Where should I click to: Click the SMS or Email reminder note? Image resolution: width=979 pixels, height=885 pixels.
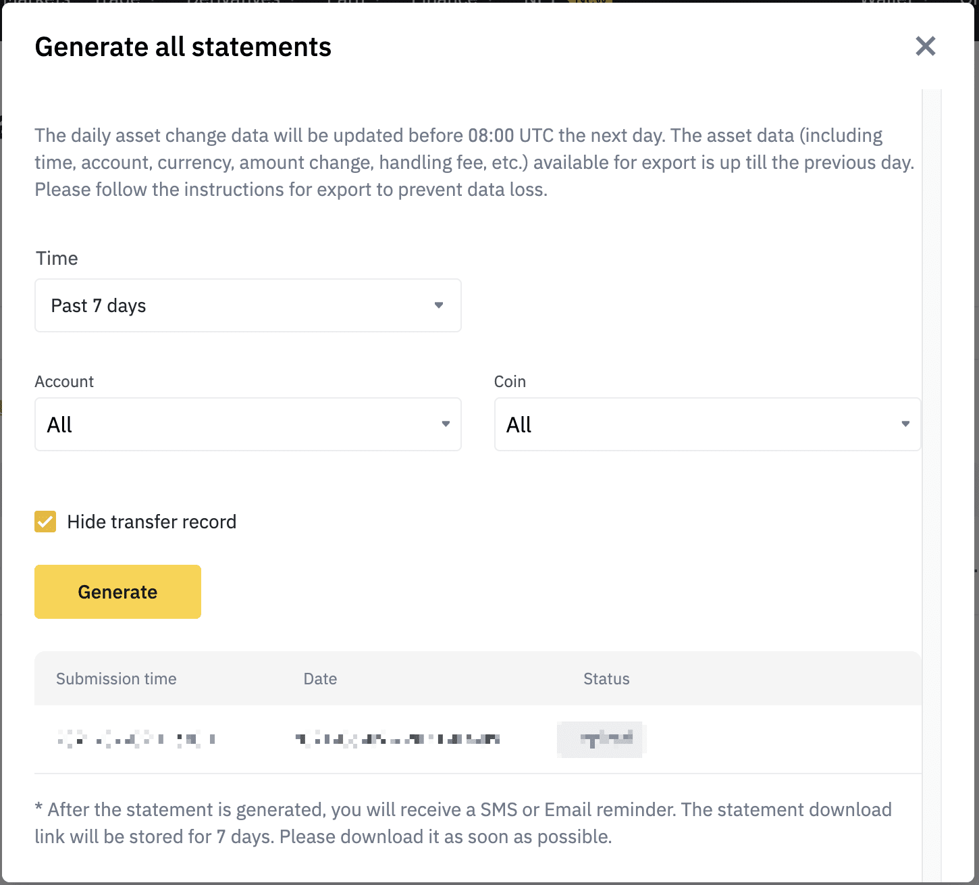pos(463,823)
